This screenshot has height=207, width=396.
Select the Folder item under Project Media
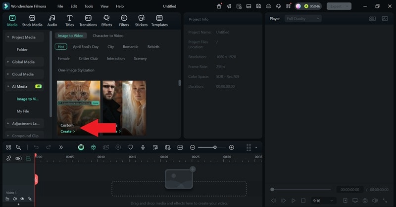click(x=22, y=50)
